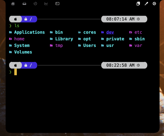The height and width of the screenshot is (136, 164).
Task: Click the Volumes folder entry
Action: click(x=21, y=52)
